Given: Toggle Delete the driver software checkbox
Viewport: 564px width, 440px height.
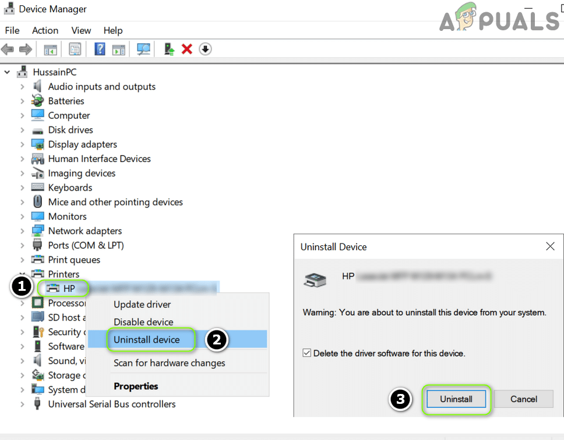Looking at the screenshot, I should tap(307, 353).
